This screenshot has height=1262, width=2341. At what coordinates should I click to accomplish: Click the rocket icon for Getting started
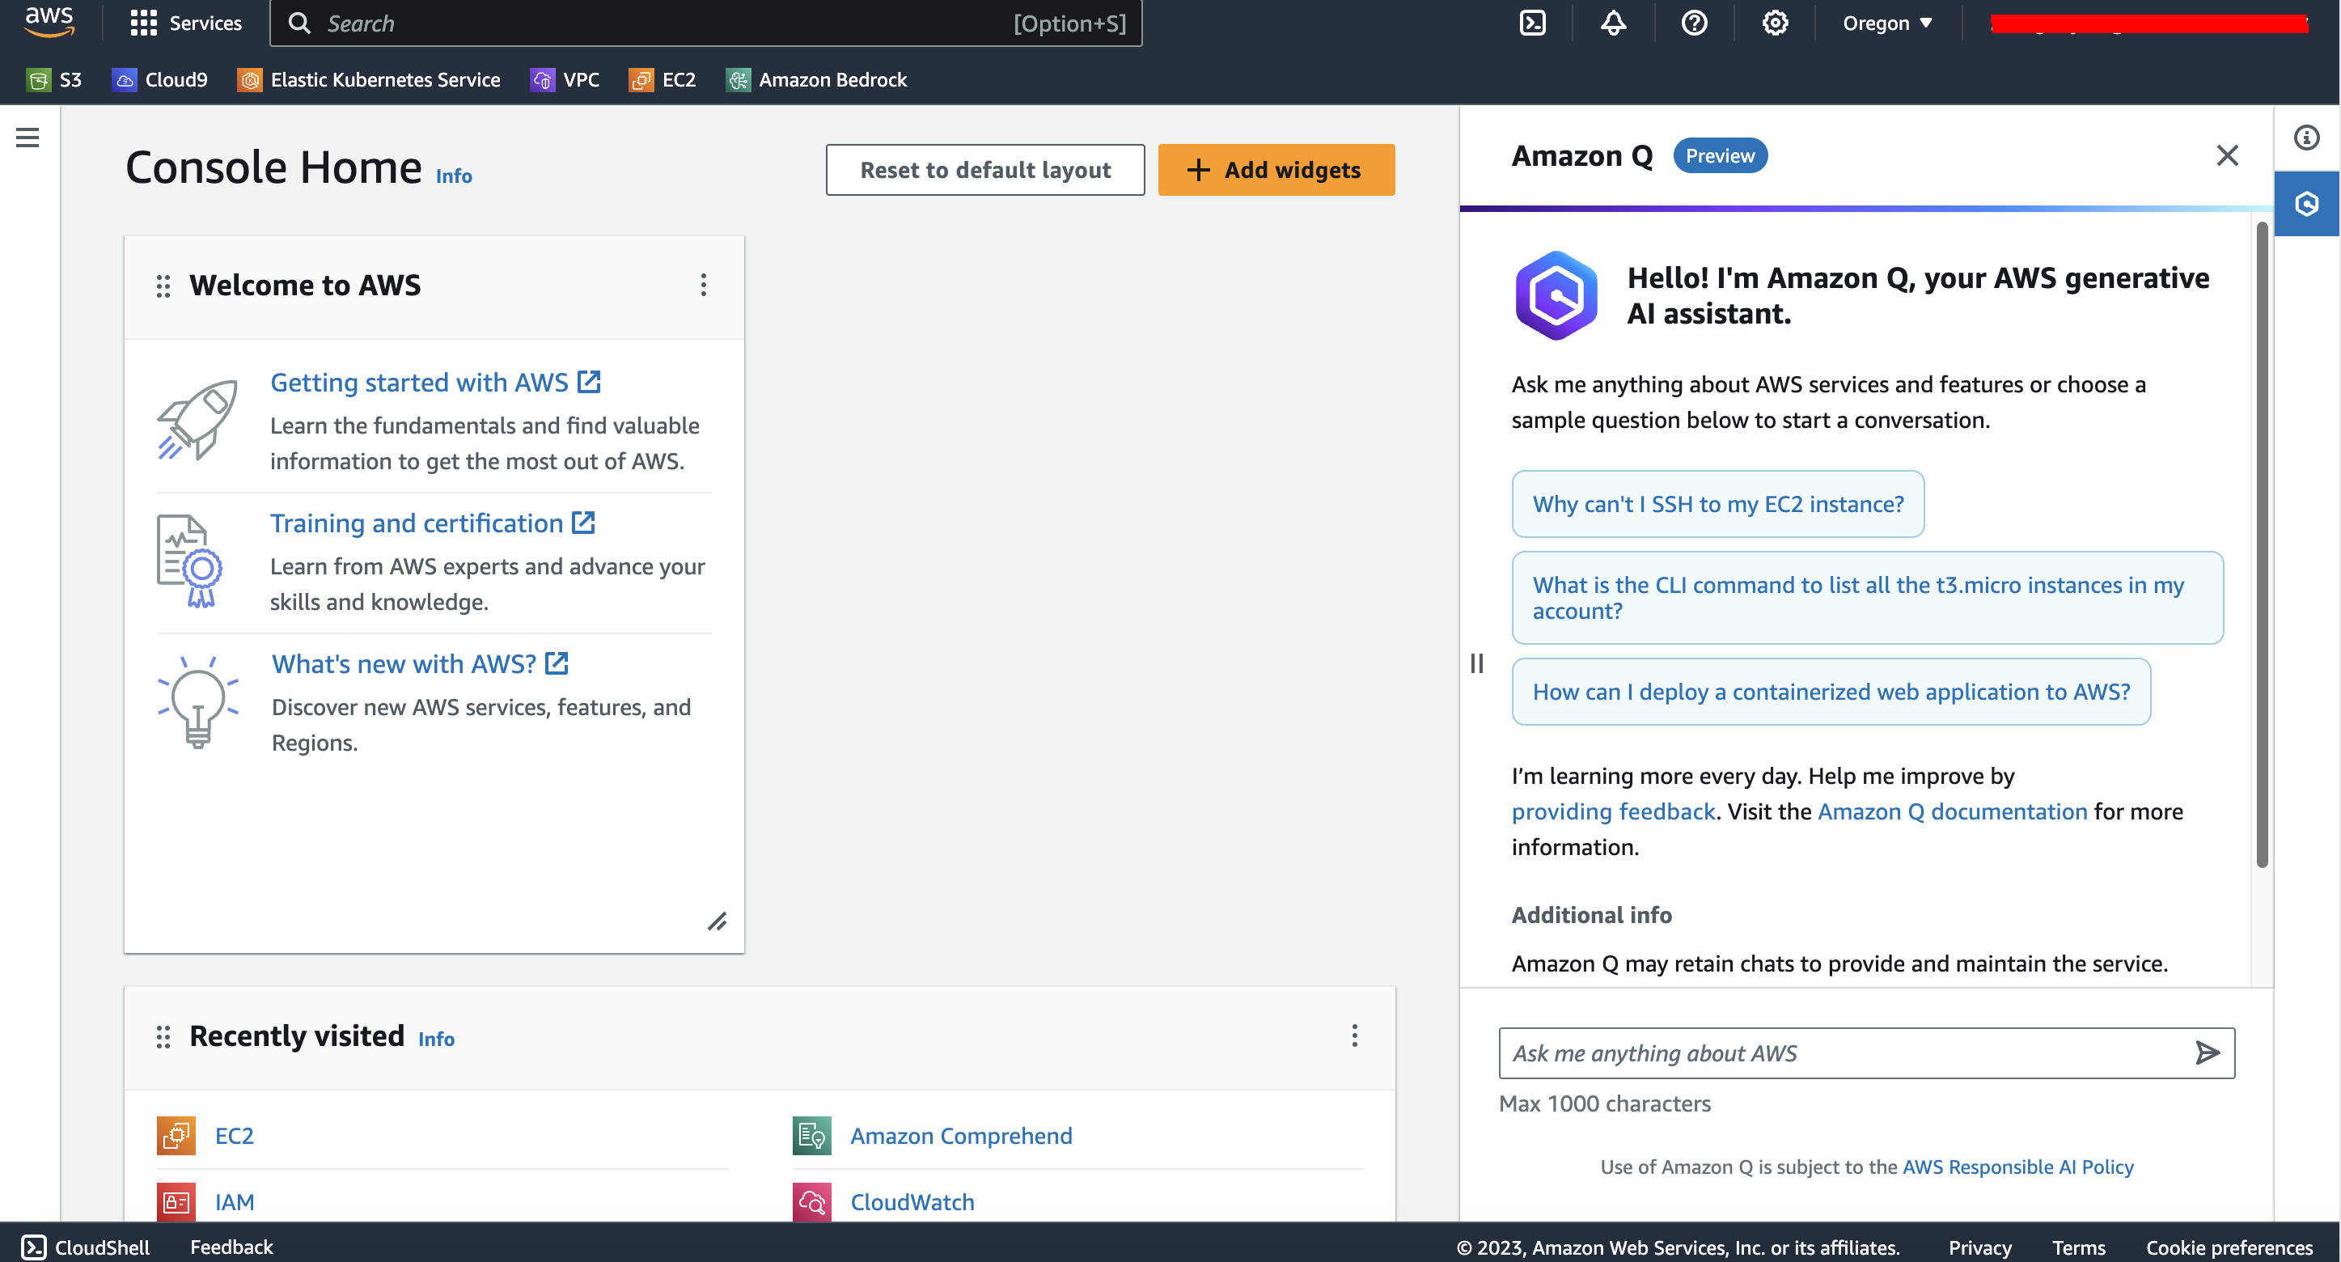pyautogui.click(x=197, y=420)
